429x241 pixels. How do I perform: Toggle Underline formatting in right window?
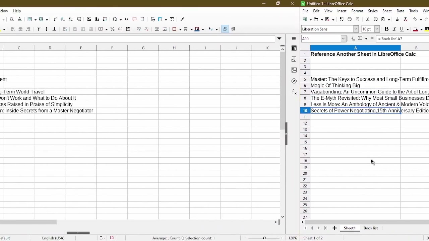click(x=402, y=29)
